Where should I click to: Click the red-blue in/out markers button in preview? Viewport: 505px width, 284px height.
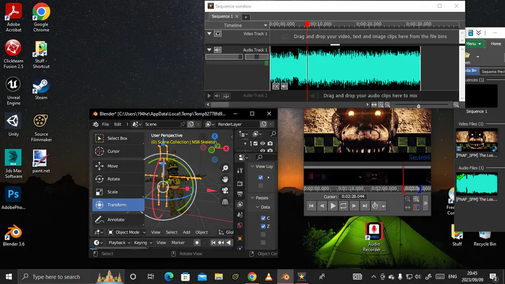pyautogui.click(x=416, y=207)
